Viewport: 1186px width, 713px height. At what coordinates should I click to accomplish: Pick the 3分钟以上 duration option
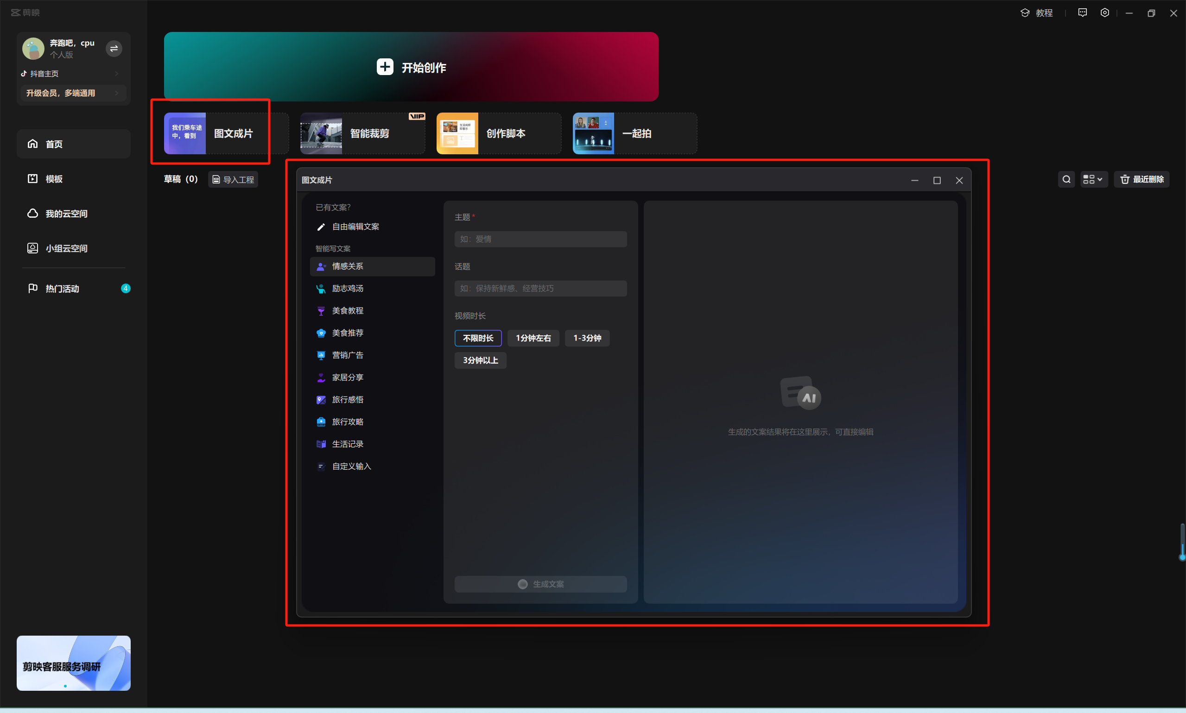coord(480,360)
